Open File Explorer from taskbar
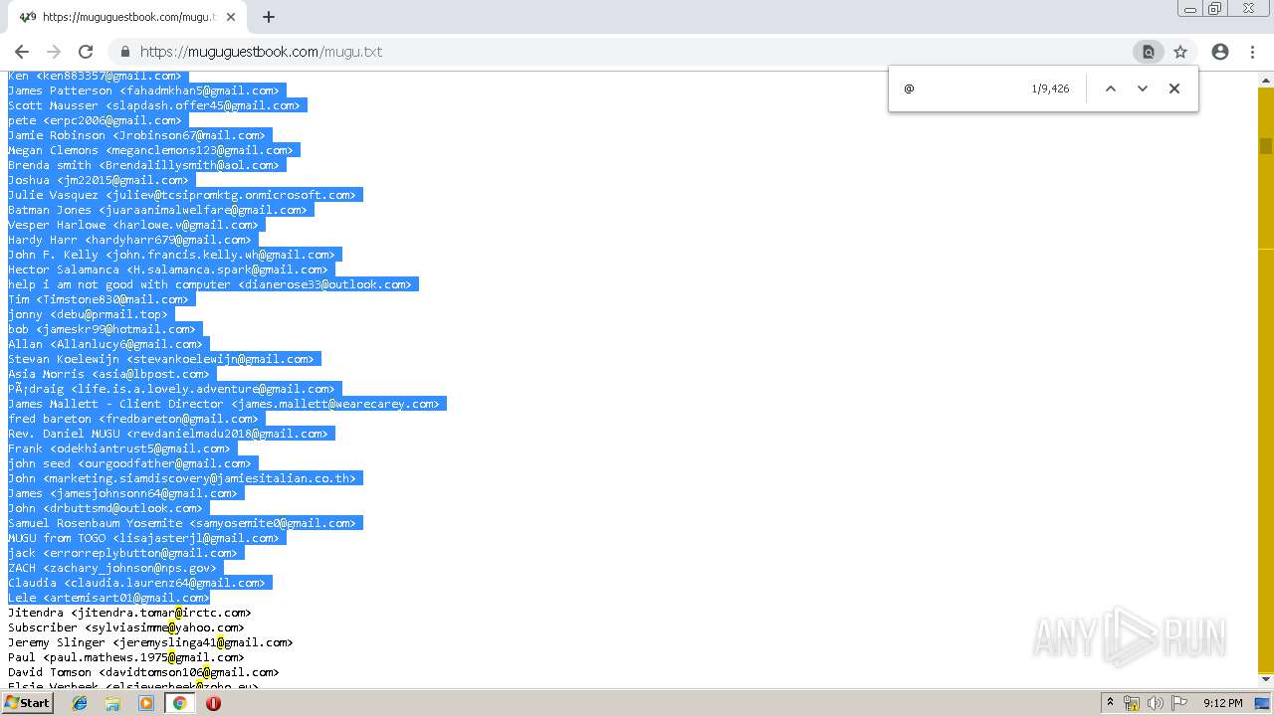 pos(112,703)
